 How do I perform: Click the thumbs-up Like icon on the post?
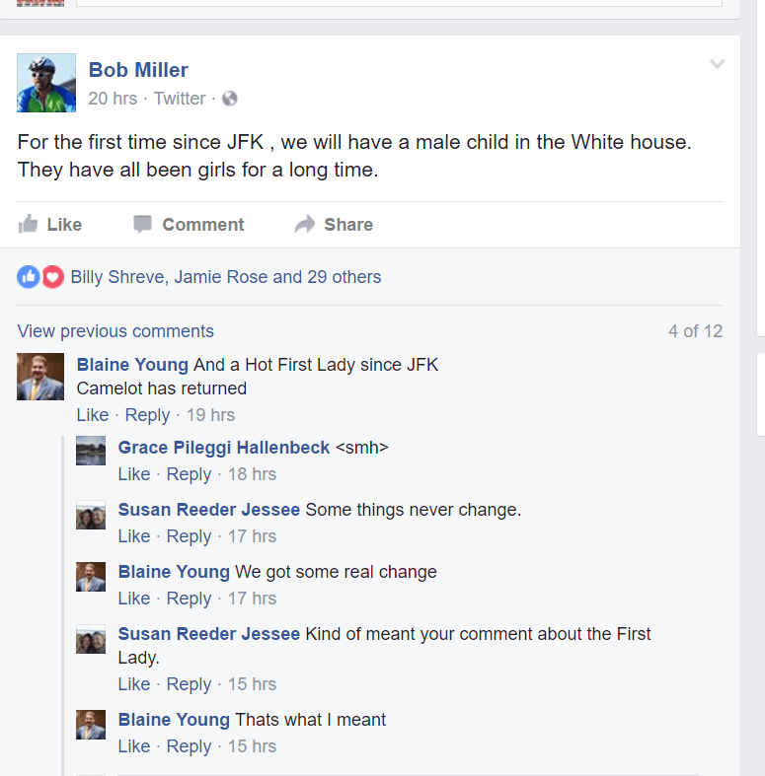(29, 224)
